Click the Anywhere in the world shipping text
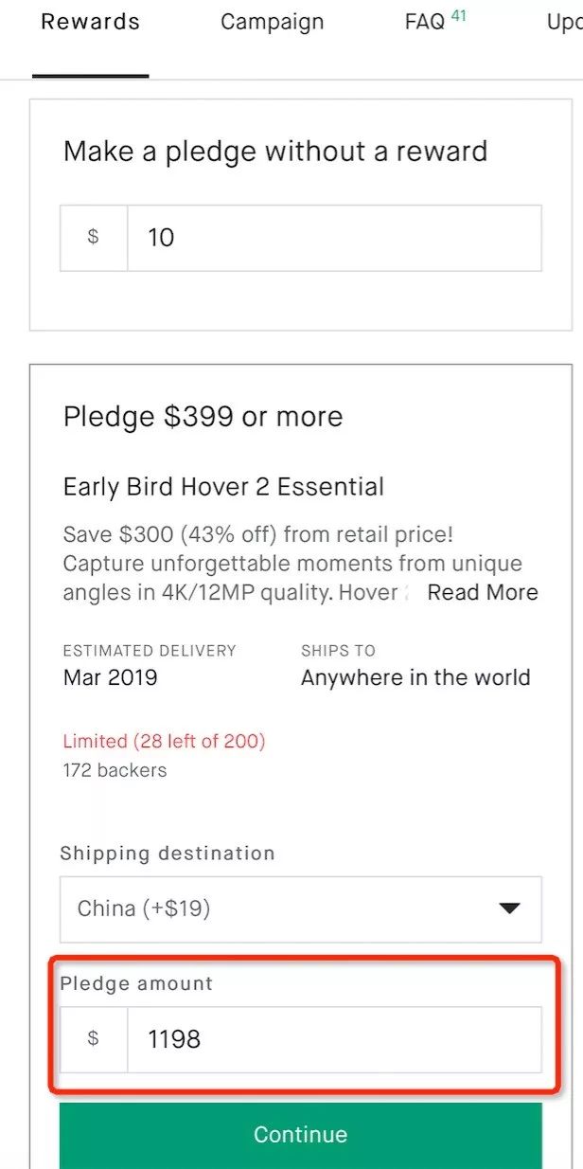The height and width of the screenshot is (1169, 583). [415, 677]
